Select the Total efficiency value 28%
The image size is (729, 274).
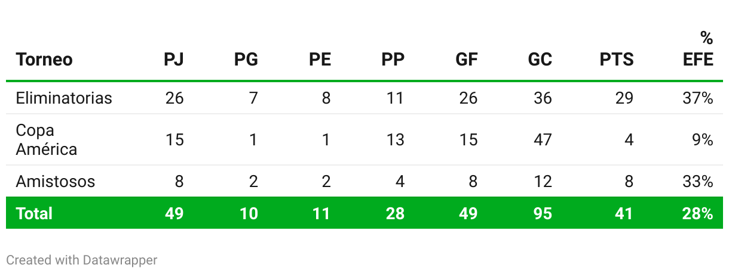[x=698, y=213]
